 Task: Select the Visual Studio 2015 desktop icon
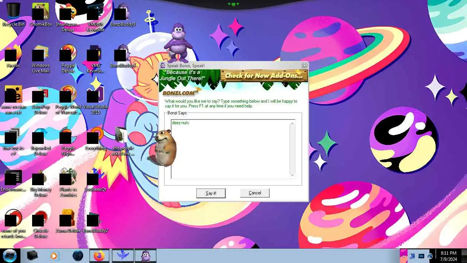[x=95, y=100]
